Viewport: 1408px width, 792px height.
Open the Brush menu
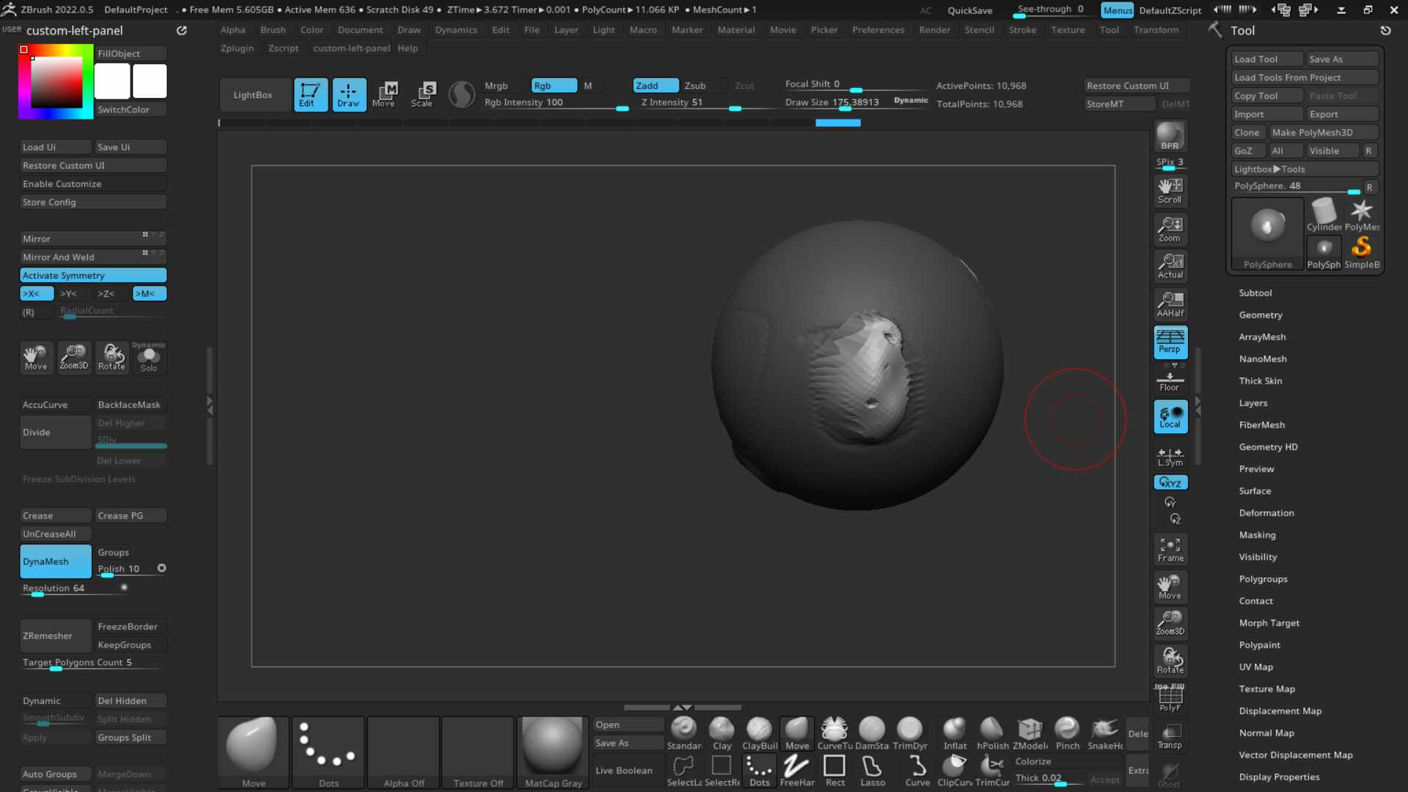click(273, 30)
